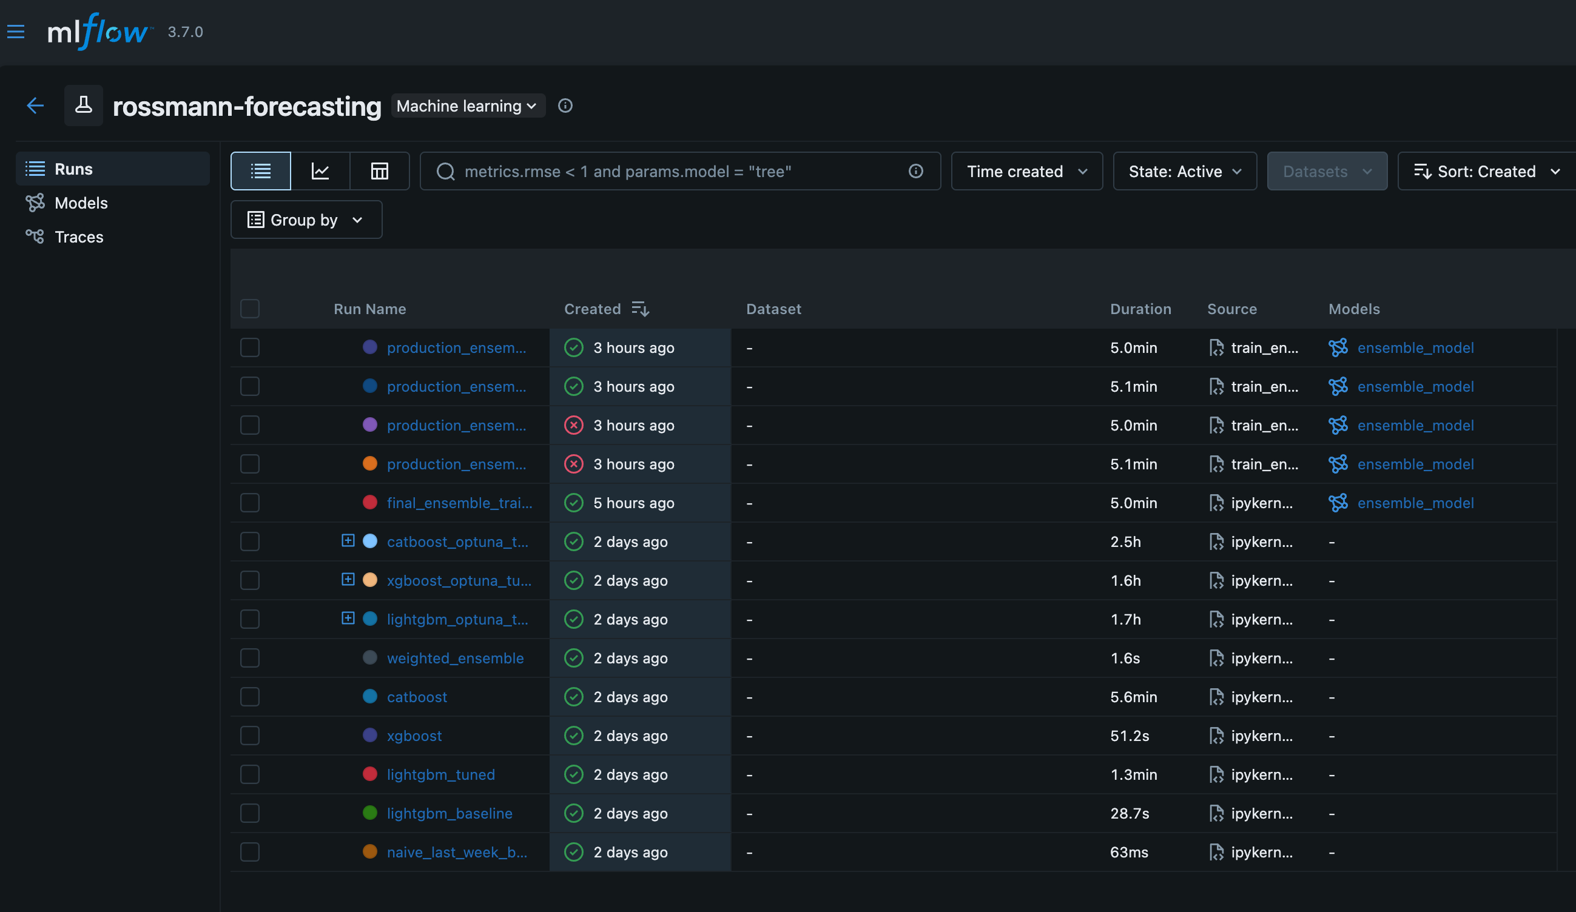
Task: Open the xgboost run details
Action: click(x=414, y=736)
